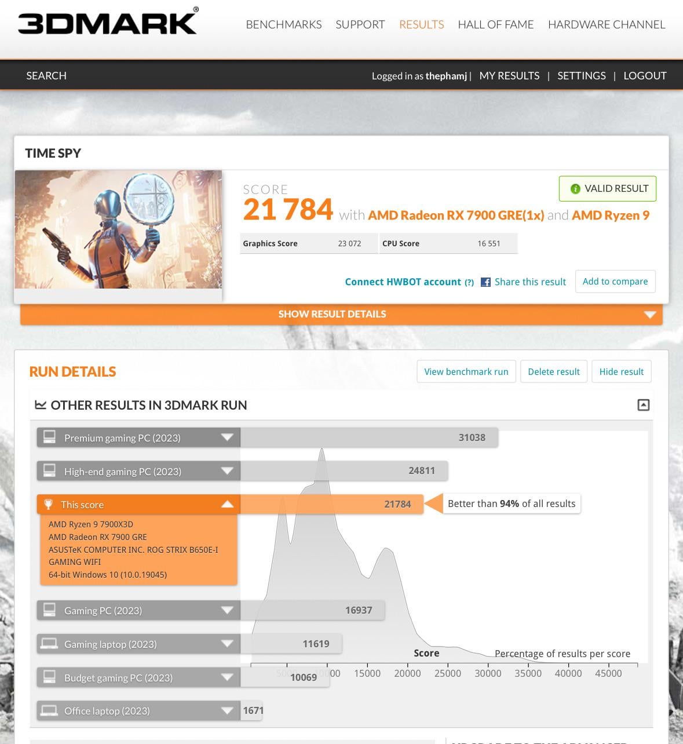
Task: Click the white arrow on result details bar
Action: point(650,315)
